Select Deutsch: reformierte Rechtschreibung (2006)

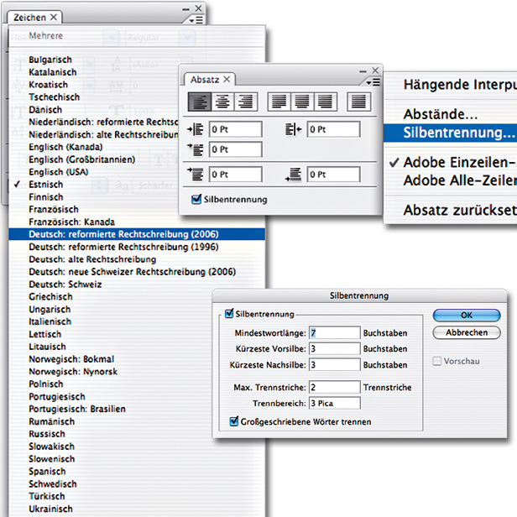tap(137, 234)
